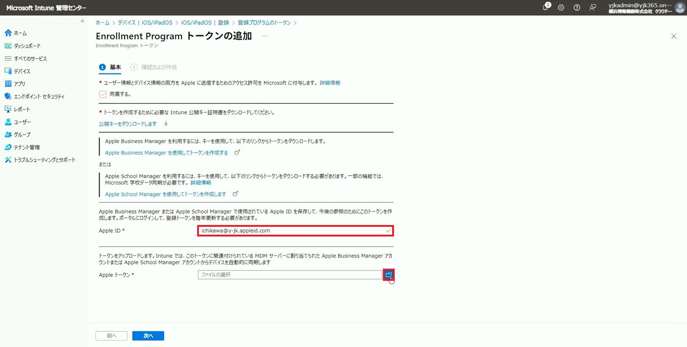
Task: Click external link icon for School Manager
Action: point(235,194)
